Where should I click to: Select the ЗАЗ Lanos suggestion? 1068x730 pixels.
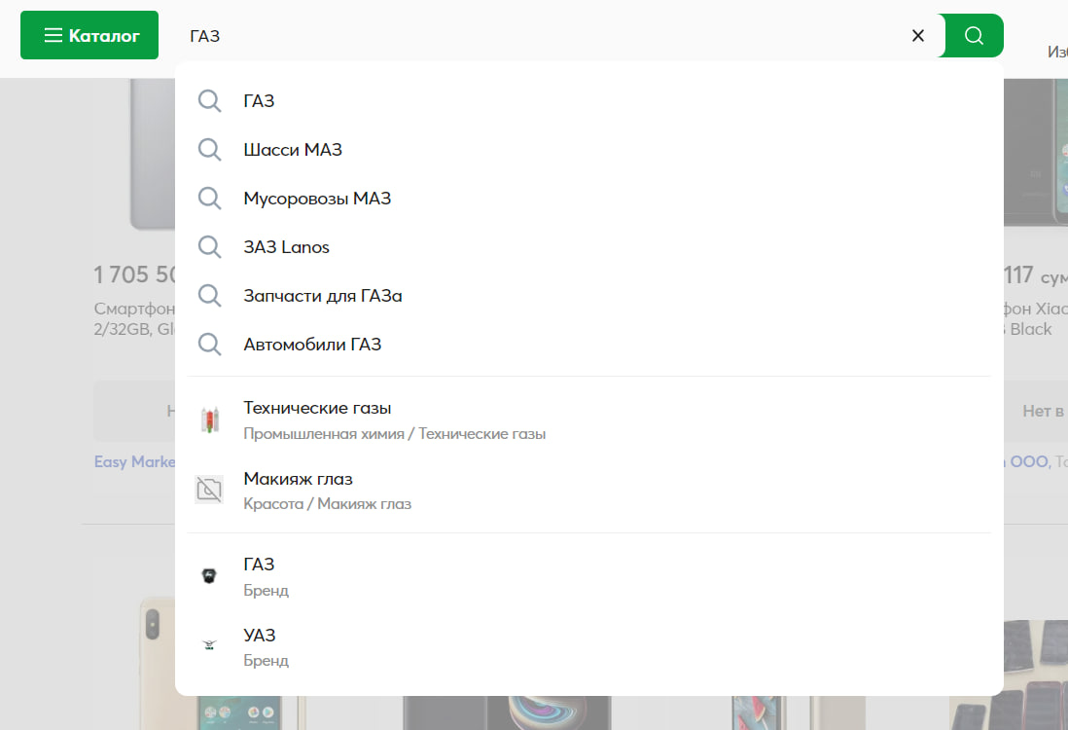point(589,247)
